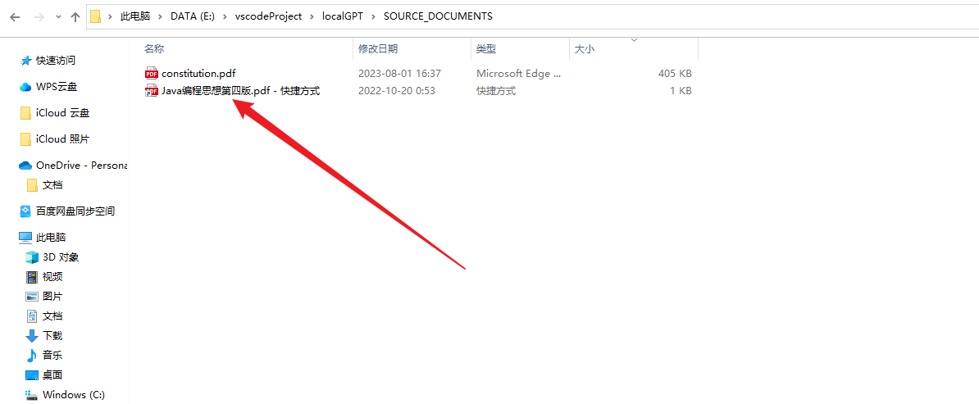Click the Windows (C:) drive icon

tap(32, 395)
